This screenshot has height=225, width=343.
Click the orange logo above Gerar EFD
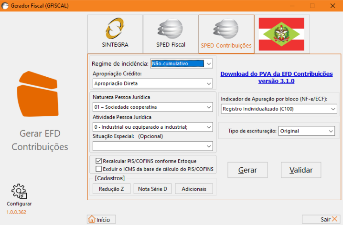pyautogui.click(x=38, y=94)
